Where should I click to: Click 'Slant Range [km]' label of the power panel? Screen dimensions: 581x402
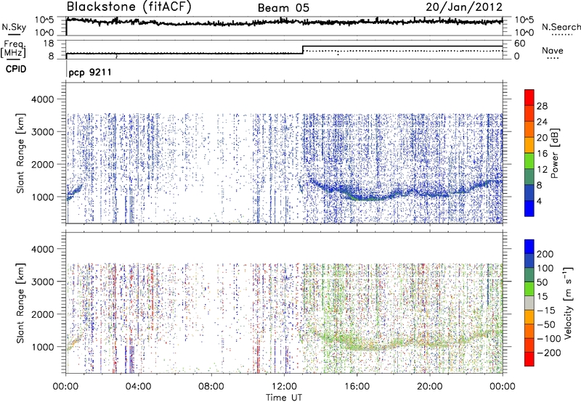click(21, 153)
